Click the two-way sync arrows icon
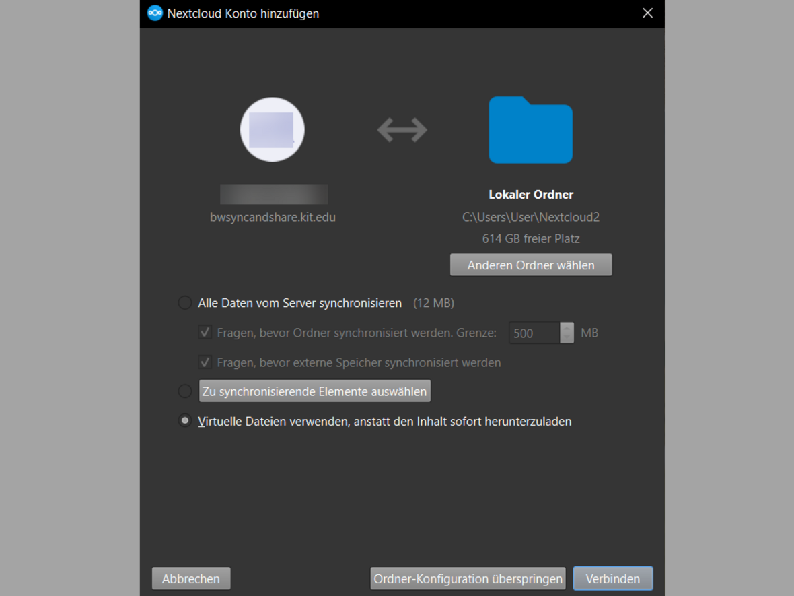794x596 pixels. pos(402,130)
